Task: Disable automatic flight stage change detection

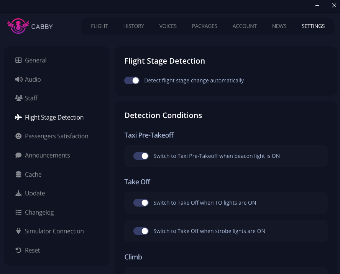Action: click(132, 80)
